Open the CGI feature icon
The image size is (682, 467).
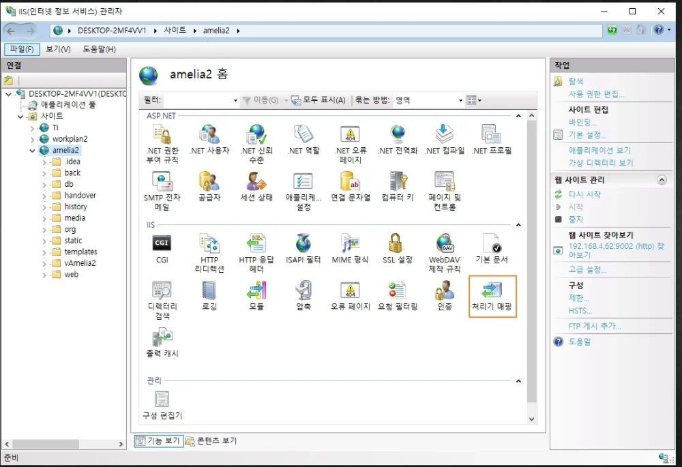[x=162, y=249]
